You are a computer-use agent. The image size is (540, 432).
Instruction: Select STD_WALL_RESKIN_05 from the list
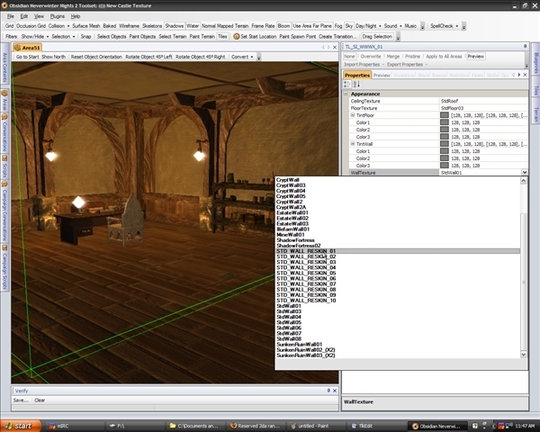pyautogui.click(x=306, y=273)
